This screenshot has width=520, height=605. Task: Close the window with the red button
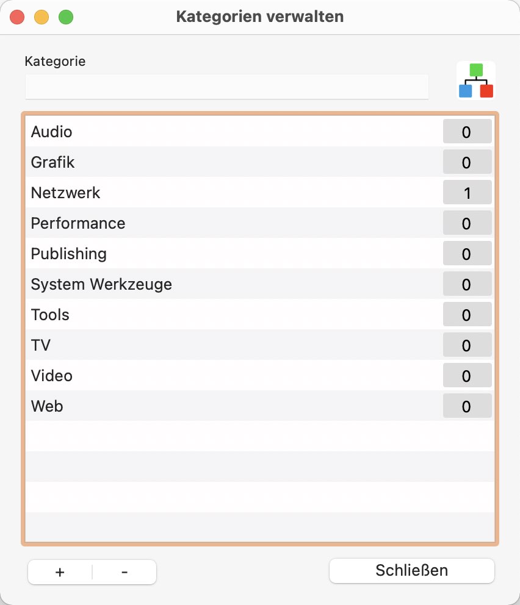(17, 17)
